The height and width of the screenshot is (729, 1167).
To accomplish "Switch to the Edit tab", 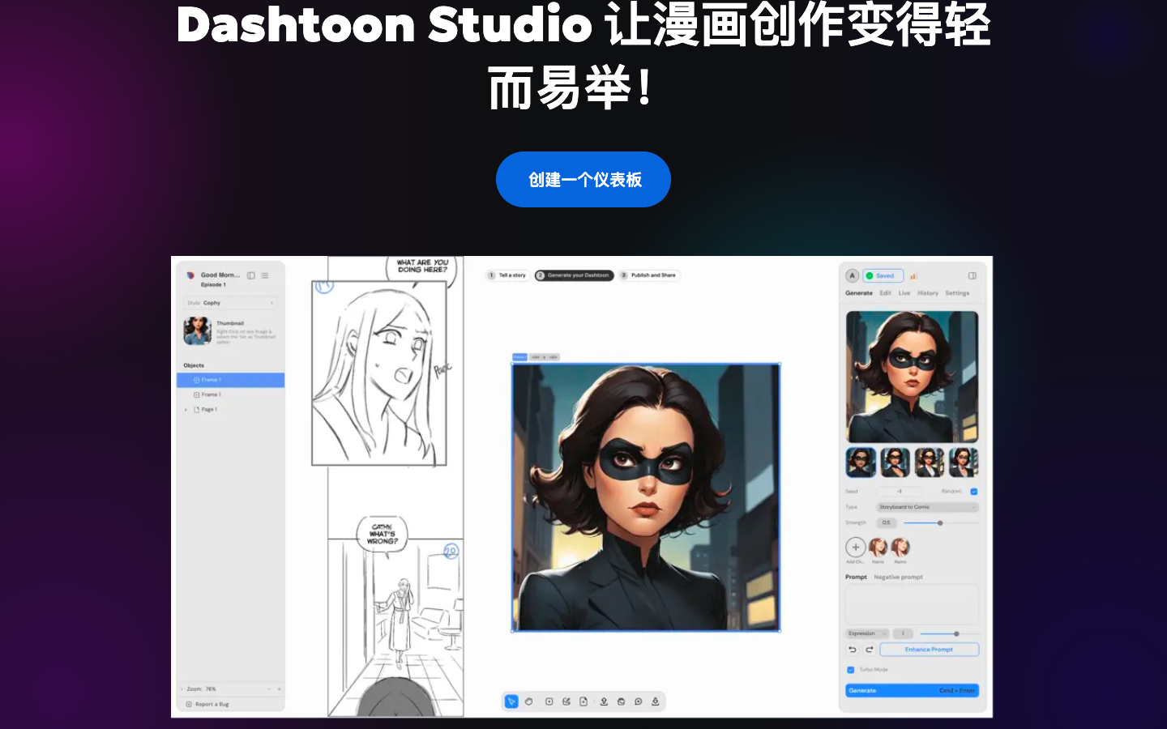I will [x=886, y=293].
